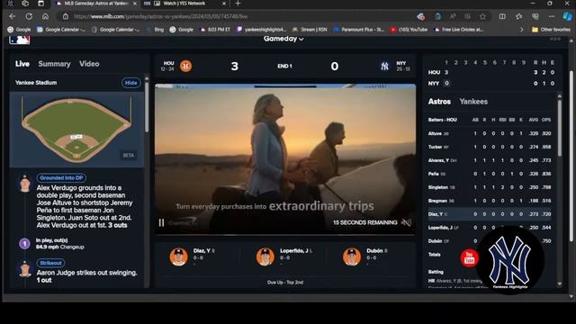Close the Watch YES Network tab
The image size is (576, 324).
click(x=224, y=4)
